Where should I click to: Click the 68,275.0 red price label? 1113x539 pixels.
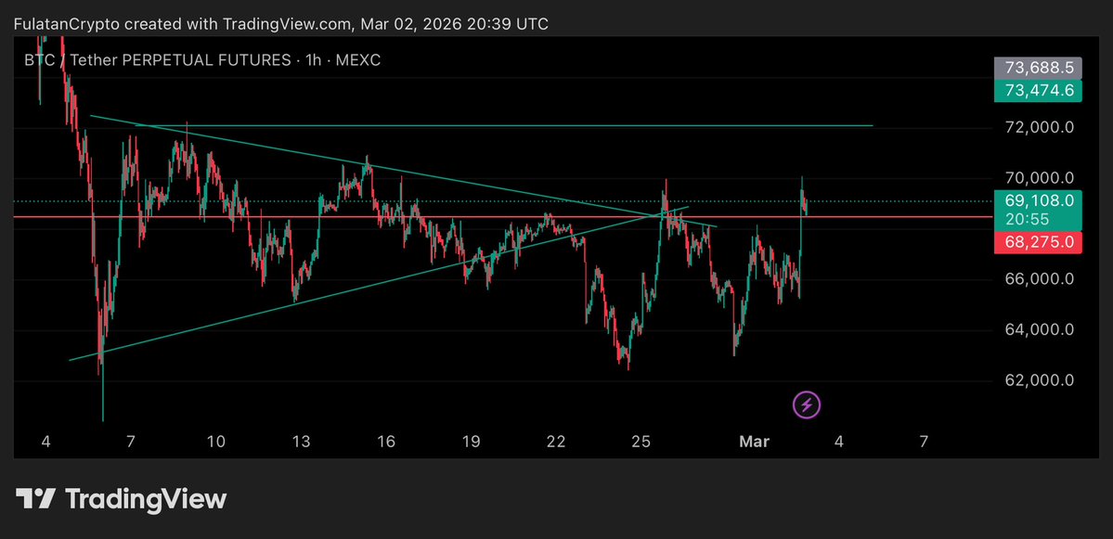tap(1038, 242)
